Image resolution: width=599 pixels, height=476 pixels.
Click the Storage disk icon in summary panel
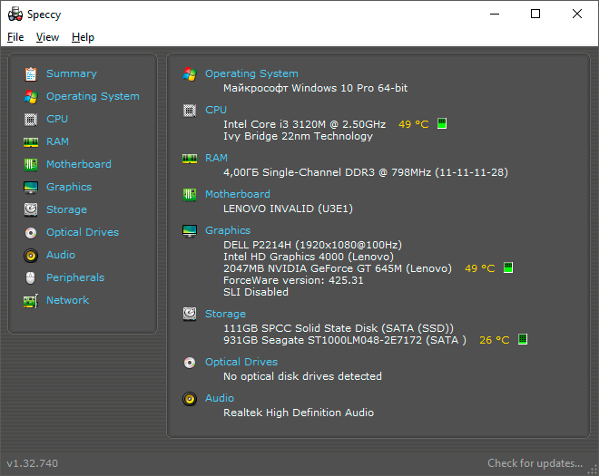pos(190,314)
